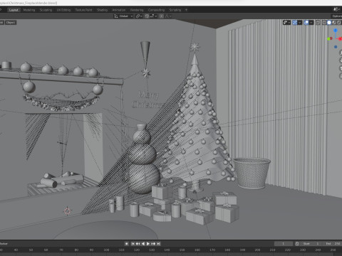Jump to the last frame
Image resolution: width=342 pixels, height=256 pixels.
point(158,244)
